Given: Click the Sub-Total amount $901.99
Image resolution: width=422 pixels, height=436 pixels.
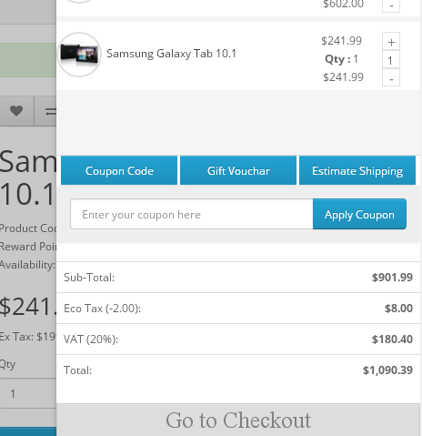Looking at the screenshot, I should click(x=392, y=278).
